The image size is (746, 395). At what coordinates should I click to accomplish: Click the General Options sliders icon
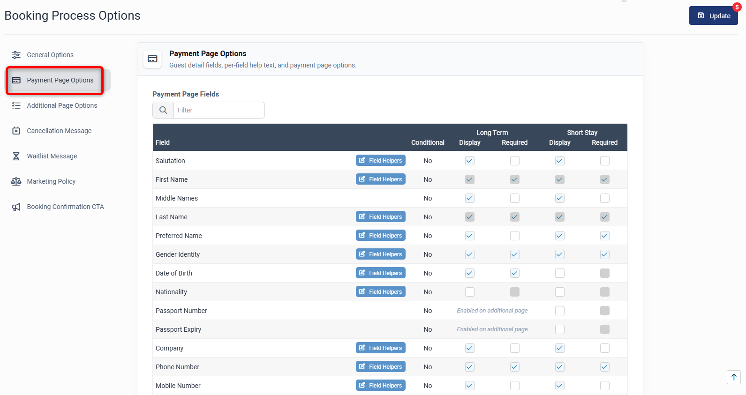tap(16, 55)
